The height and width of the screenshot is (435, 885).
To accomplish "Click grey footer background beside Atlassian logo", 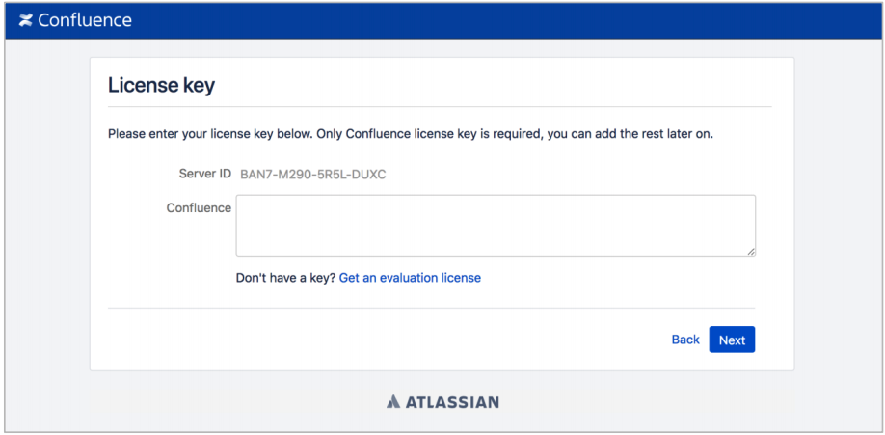I will [241, 401].
